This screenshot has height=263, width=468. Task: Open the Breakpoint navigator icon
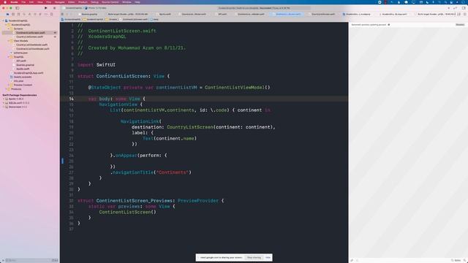(45, 14)
